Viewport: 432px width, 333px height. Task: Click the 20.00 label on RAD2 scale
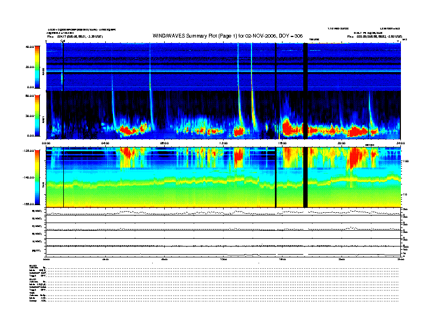pyautogui.click(x=29, y=67)
